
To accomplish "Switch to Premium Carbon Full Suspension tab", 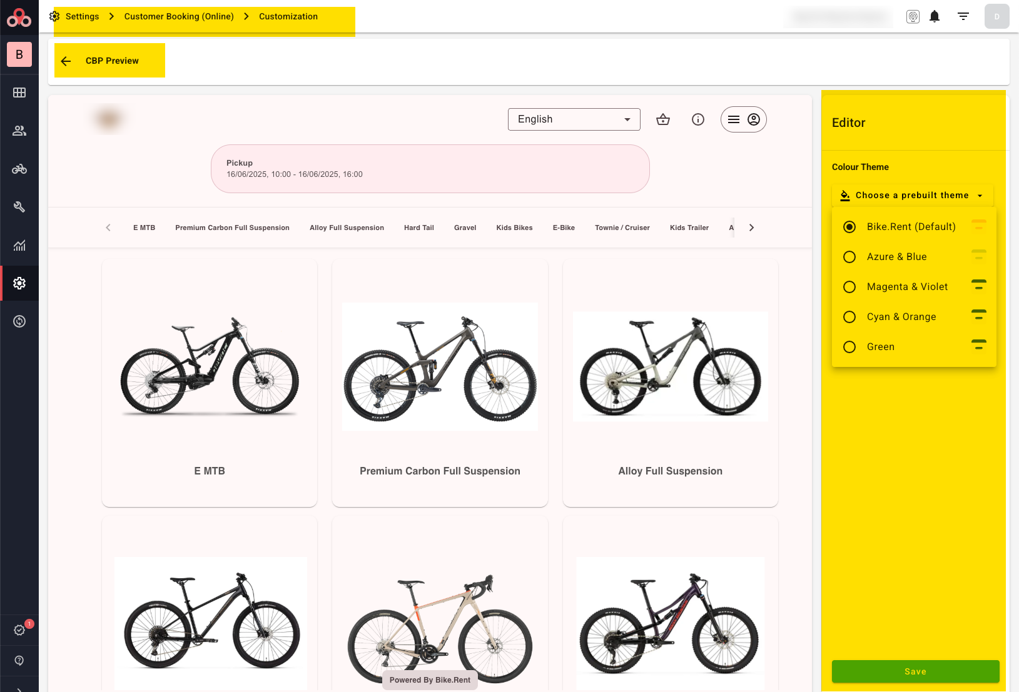I will [x=232, y=228].
